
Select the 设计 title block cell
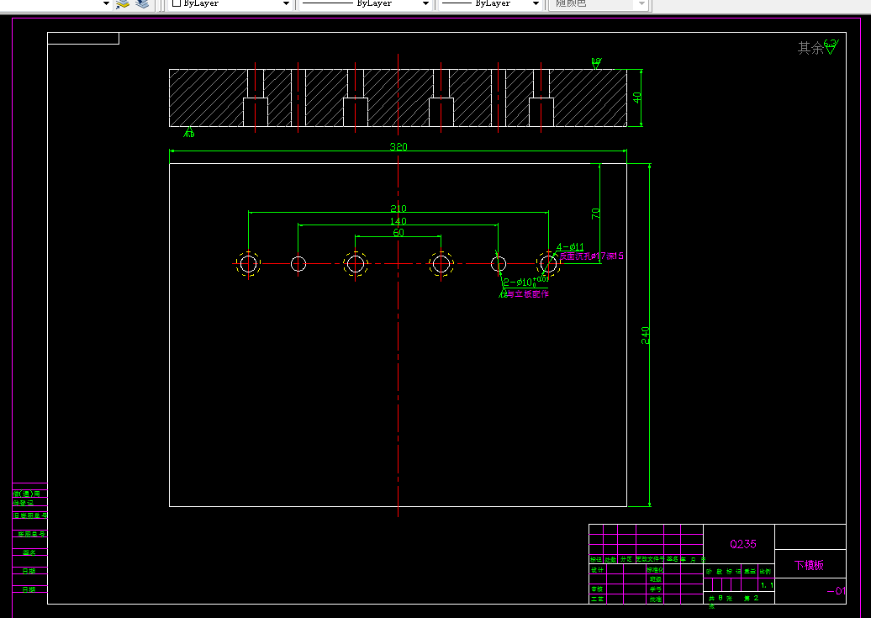pyautogui.click(x=597, y=569)
